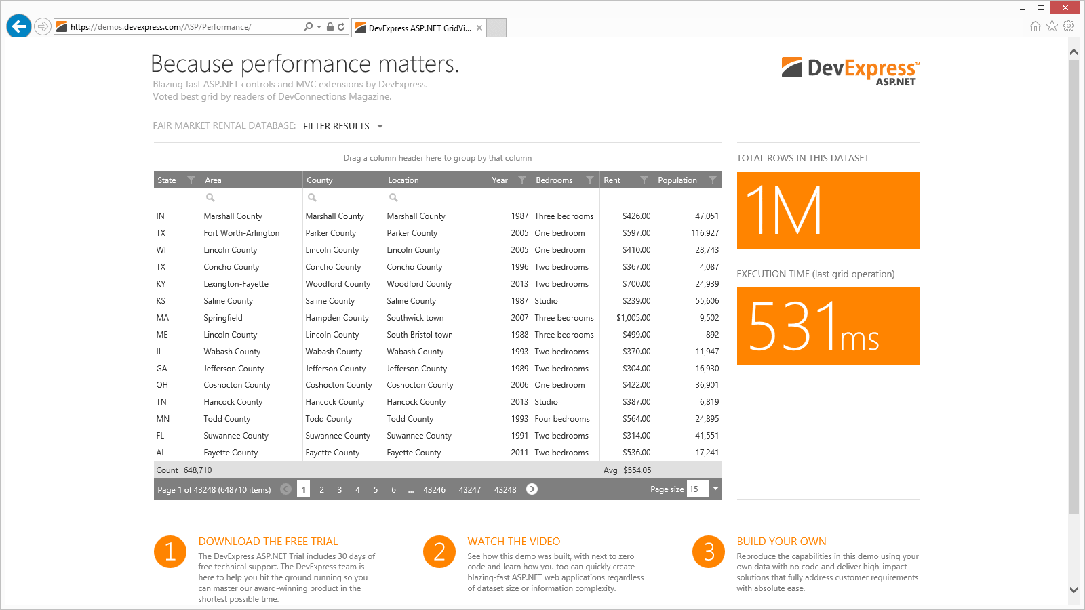
Task: Go to page 3 in pager
Action: (340, 489)
